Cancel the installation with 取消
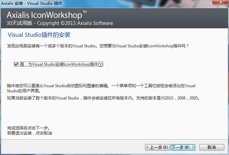The image size is (229, 155). pyautogui.click(x=211, y=147)
